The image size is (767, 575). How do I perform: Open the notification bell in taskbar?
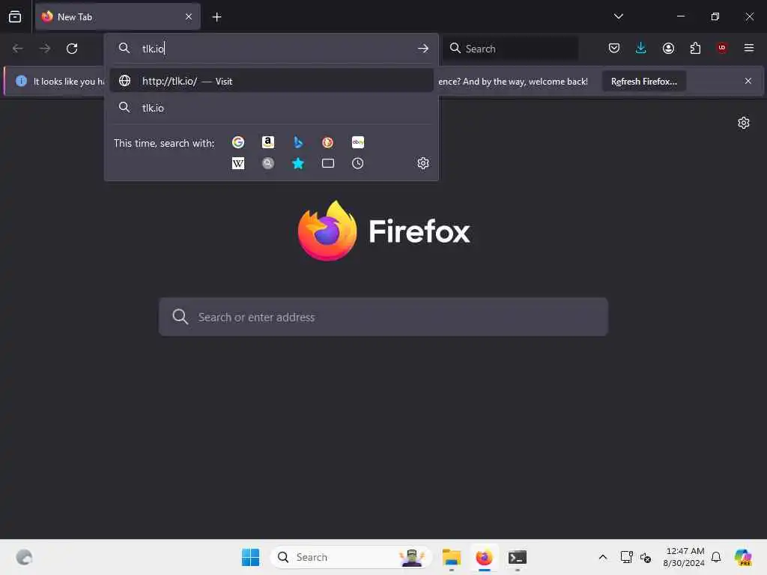pos(716,557)
